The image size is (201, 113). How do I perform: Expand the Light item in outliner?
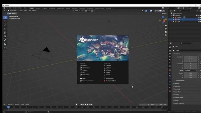[174, 22]
